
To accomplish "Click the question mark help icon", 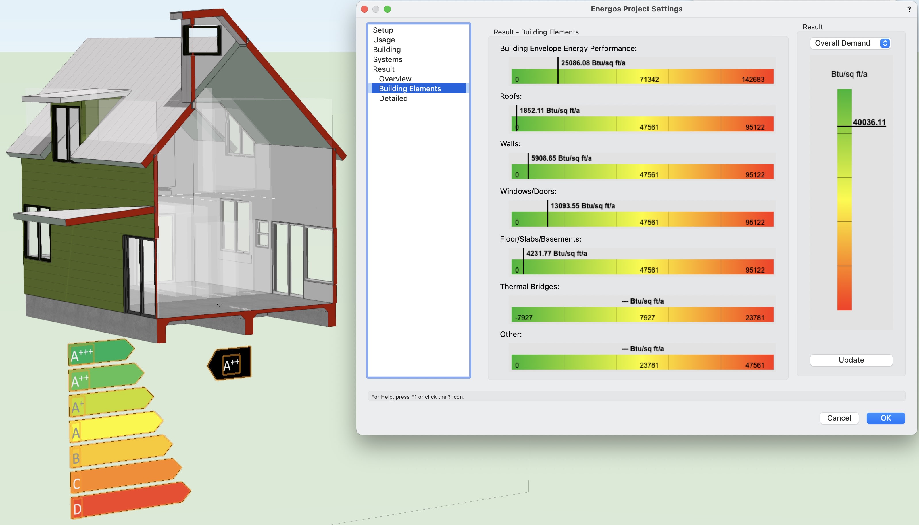I will [909, 9].
